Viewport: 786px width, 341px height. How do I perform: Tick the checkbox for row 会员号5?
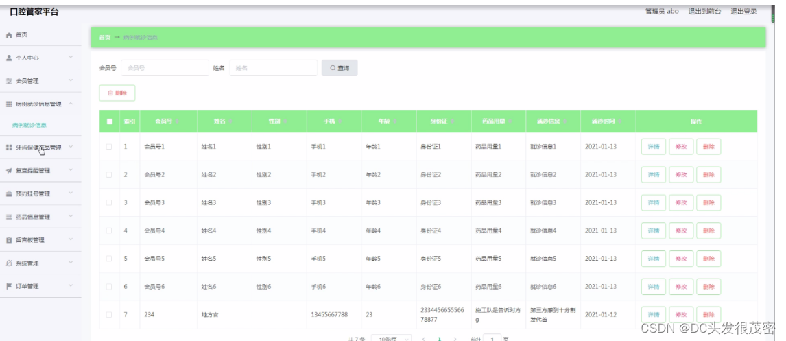click(x=109, y=259)
